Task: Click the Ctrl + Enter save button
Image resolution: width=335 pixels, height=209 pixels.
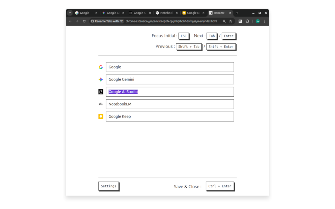Action: click(x=220, y=186)
